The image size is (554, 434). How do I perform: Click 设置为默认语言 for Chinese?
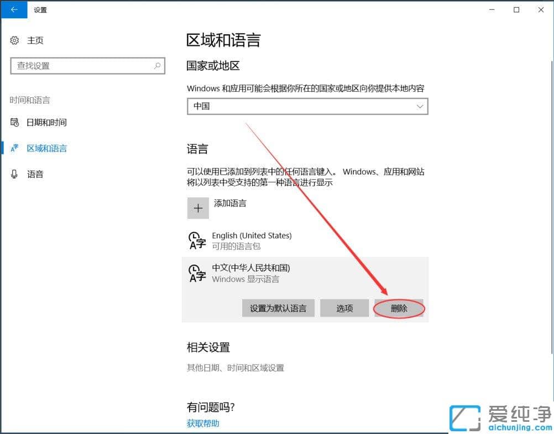[x=278, y=308]
